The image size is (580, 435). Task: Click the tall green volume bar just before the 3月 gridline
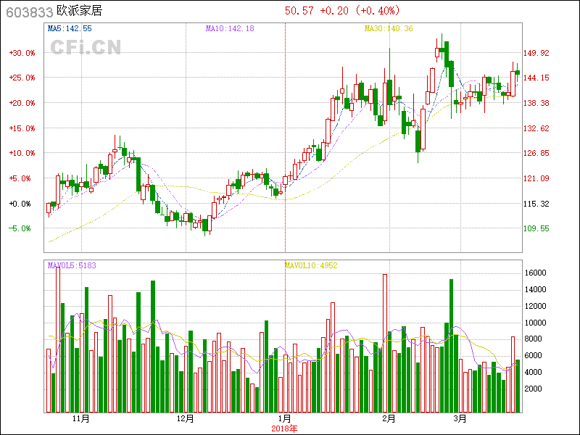pos(451,346)
